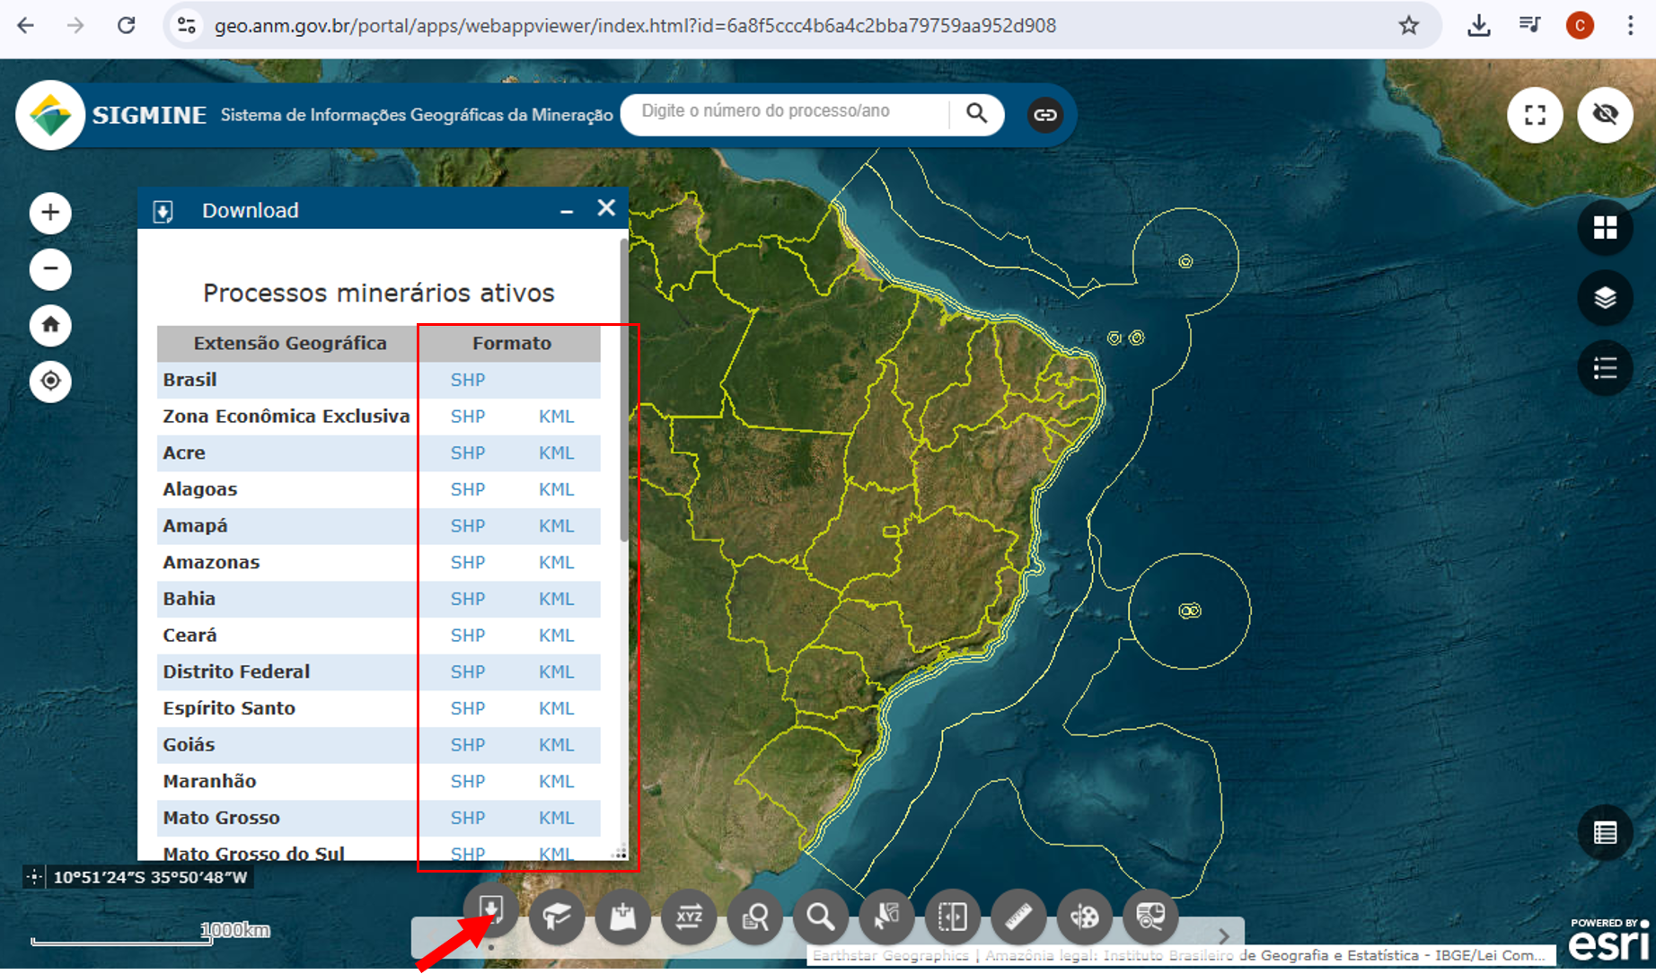Toggle my location tracking button

(x=50, y=382)
